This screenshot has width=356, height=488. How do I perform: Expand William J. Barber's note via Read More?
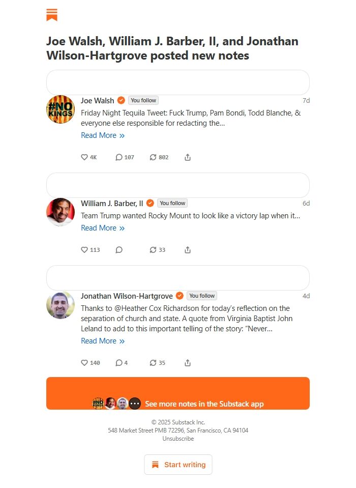tap(102, 228)
